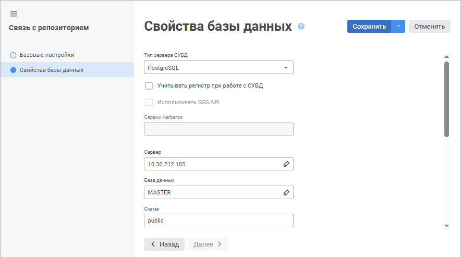Click the Далее button
The width and height of the screenshot is (461, 258).
point(208,244)
